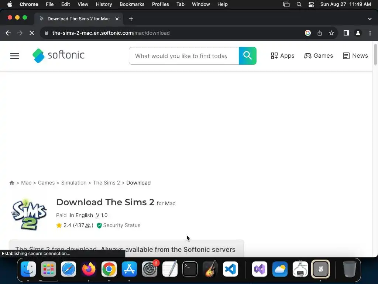Open Terminal from the Dock
This screenshot has height=284, width=378.
coord(190,269)
